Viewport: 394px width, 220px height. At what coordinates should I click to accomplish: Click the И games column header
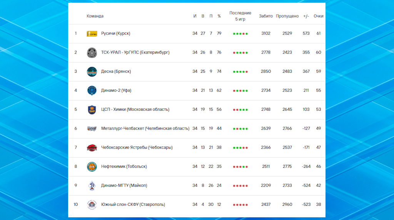195,16
